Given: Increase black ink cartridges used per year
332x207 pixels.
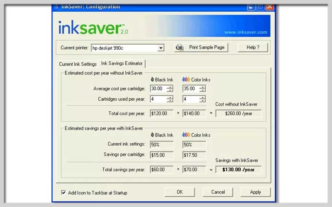Looking at the screenshot, I should coord(170,97).
